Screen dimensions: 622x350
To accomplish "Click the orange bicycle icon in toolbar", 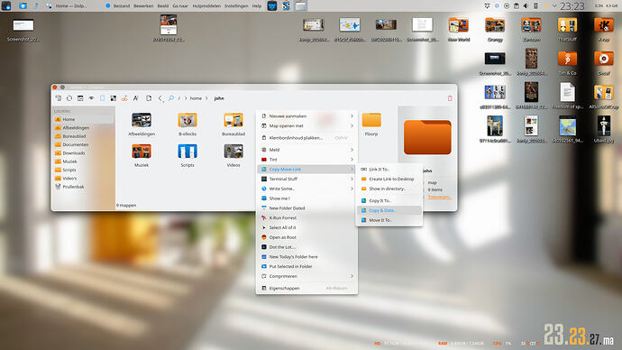I will (124, 98).
